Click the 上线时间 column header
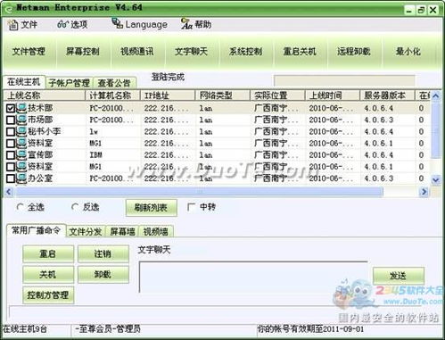 [x=333, y=95]
